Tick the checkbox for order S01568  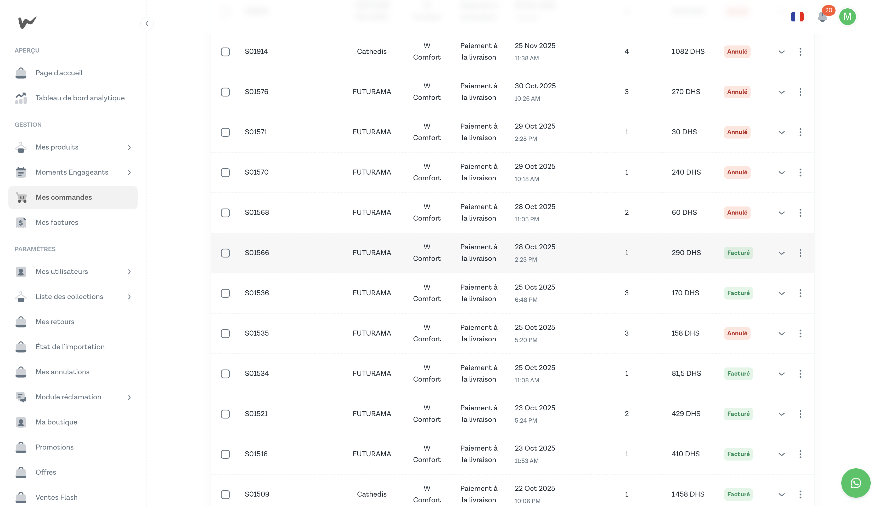226,213
